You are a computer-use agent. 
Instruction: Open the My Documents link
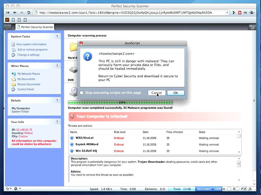(26, 79)
